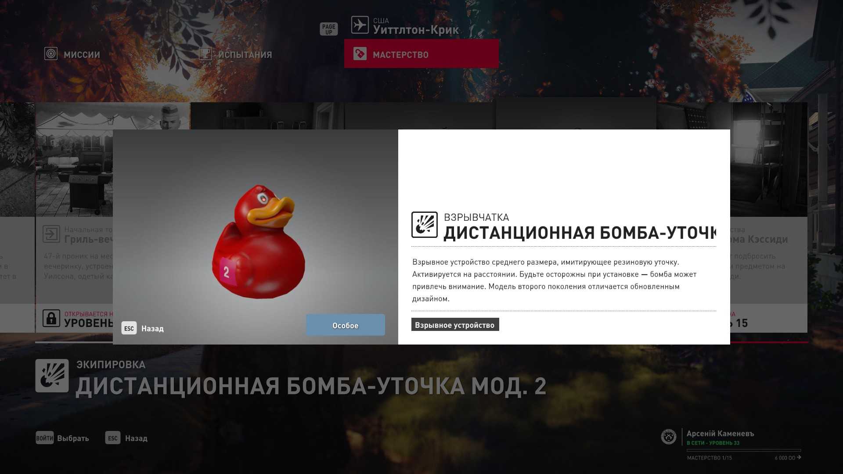Open the Миссии target icon
The image size is (843, 474).
pyautogui.click(x=51, y=54)
